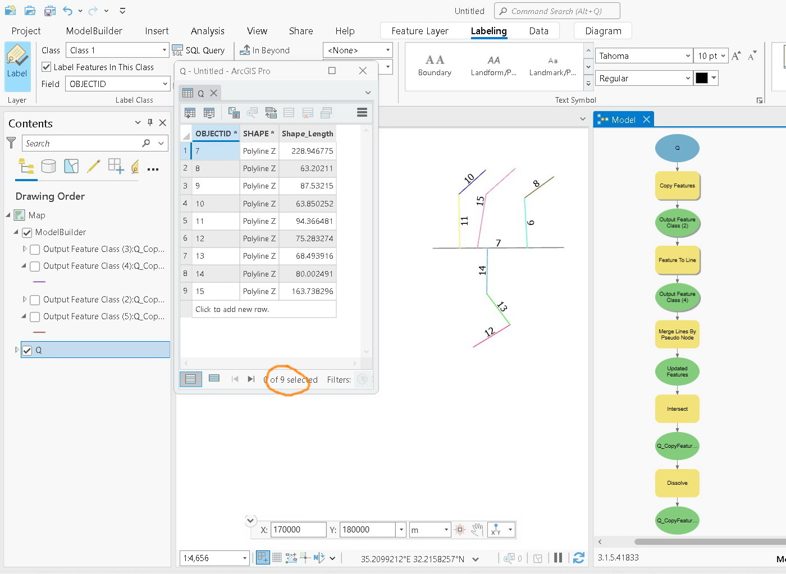Hide the ModelBuilder group layer
786x574 pixels.
click(26, 232)
